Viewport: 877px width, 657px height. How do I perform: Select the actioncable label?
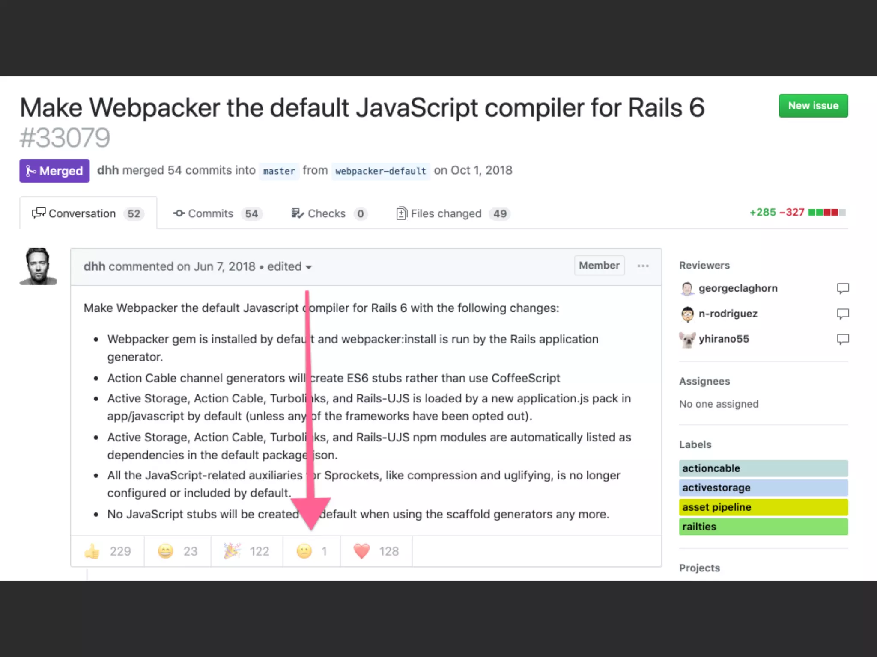[x=763, y=468]
